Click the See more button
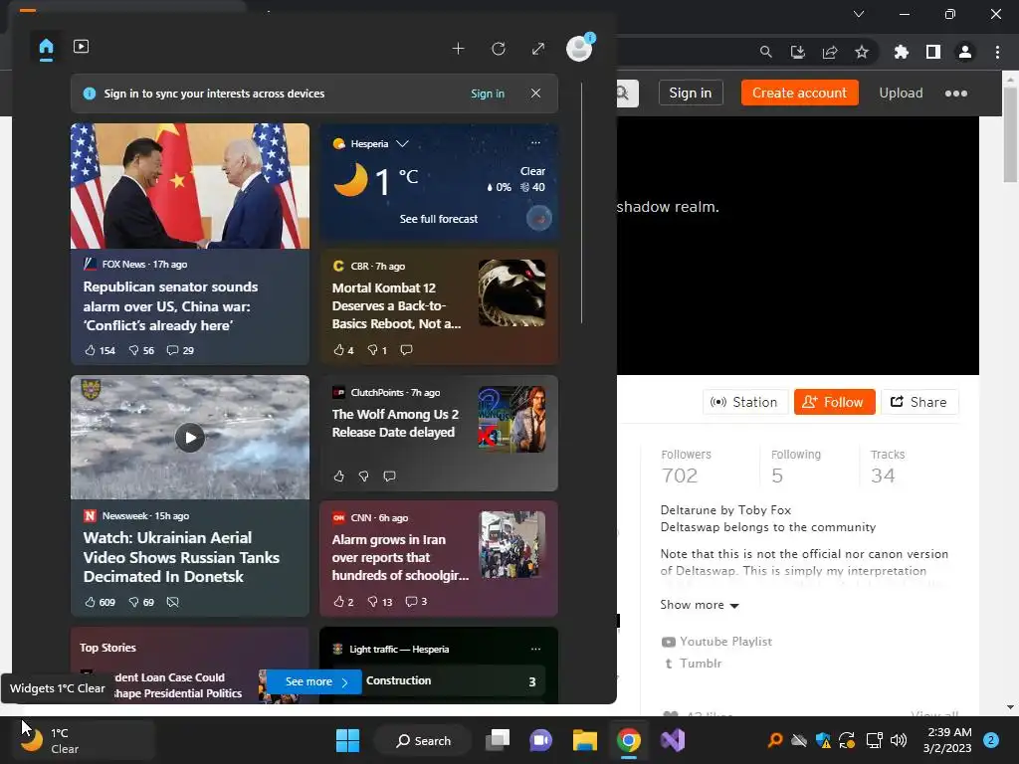Screen dimensions: 1019x764 313,681
